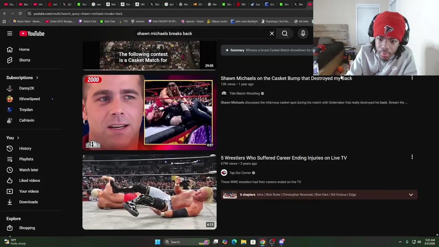The image size is (439, 247).
Task: Click Title Match Wrestling channel avatar
Action: coord(224,93)
